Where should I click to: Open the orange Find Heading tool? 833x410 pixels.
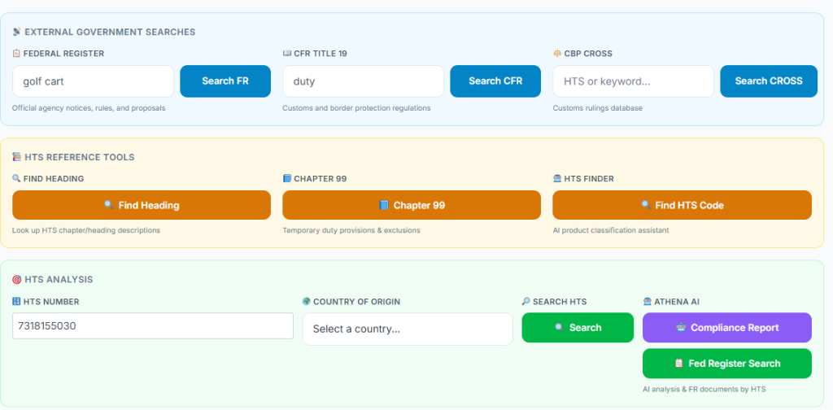coord(142,205)
